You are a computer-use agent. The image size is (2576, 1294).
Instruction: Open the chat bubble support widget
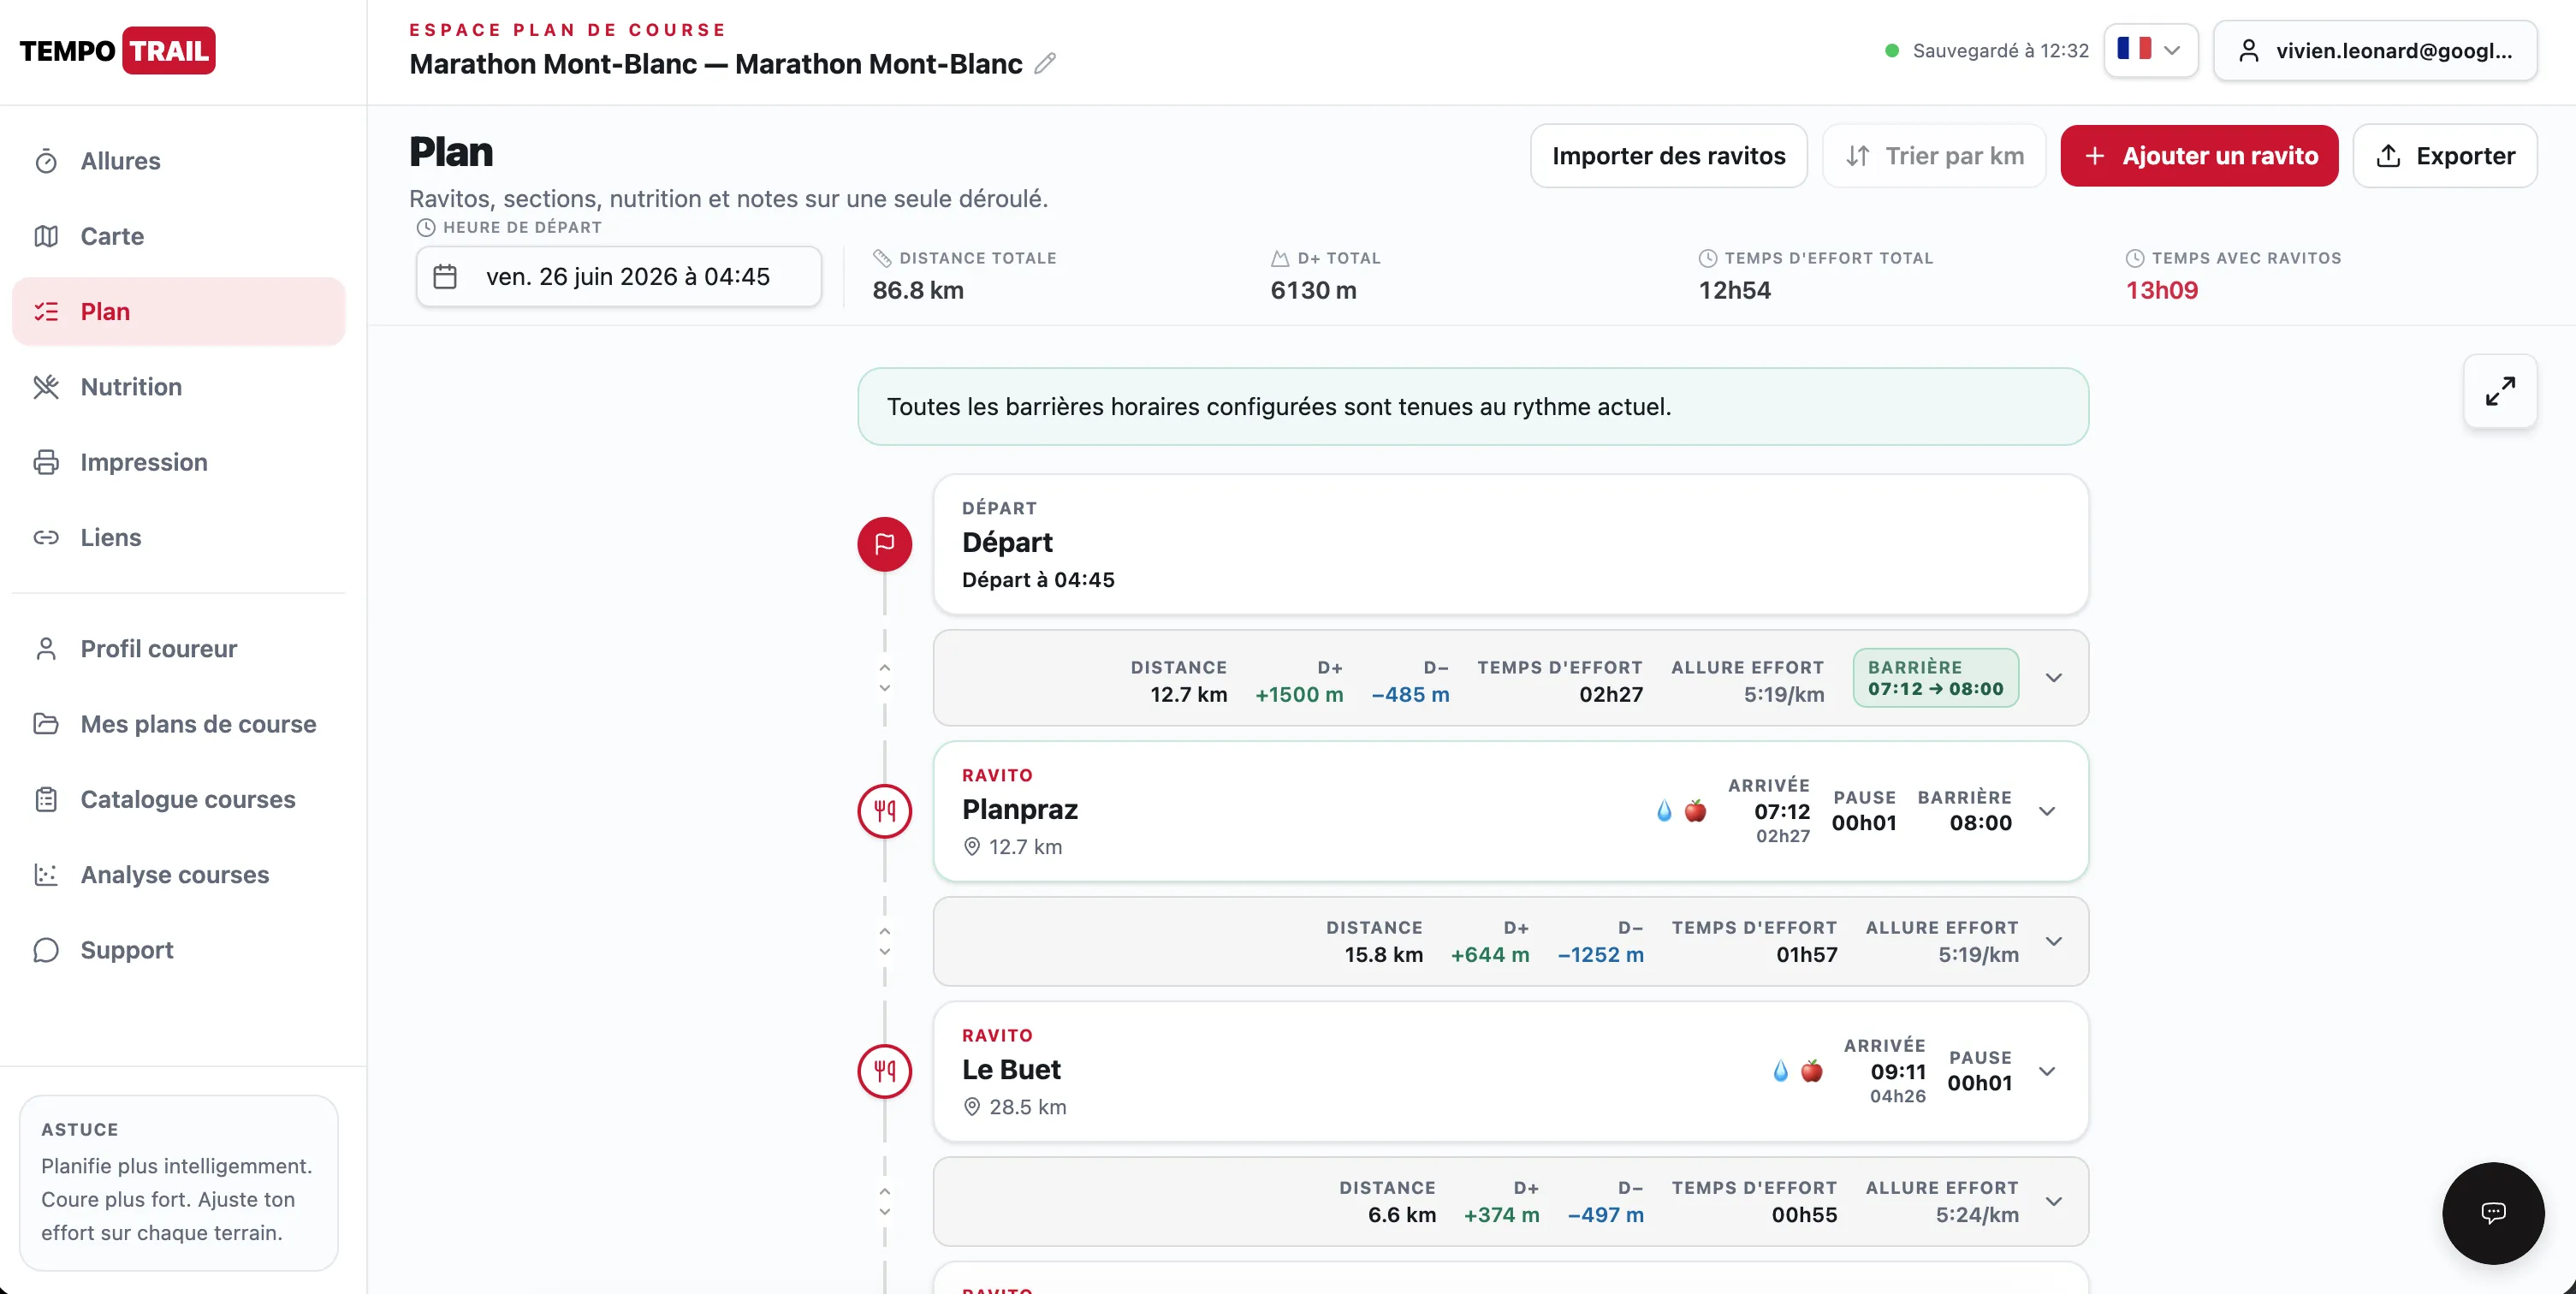(x=2493, y=1213)
